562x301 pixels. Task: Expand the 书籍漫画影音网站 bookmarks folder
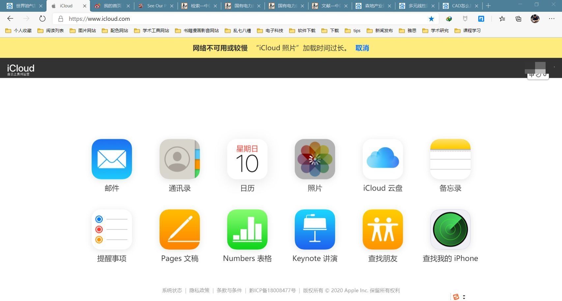(x=197, y=31)
